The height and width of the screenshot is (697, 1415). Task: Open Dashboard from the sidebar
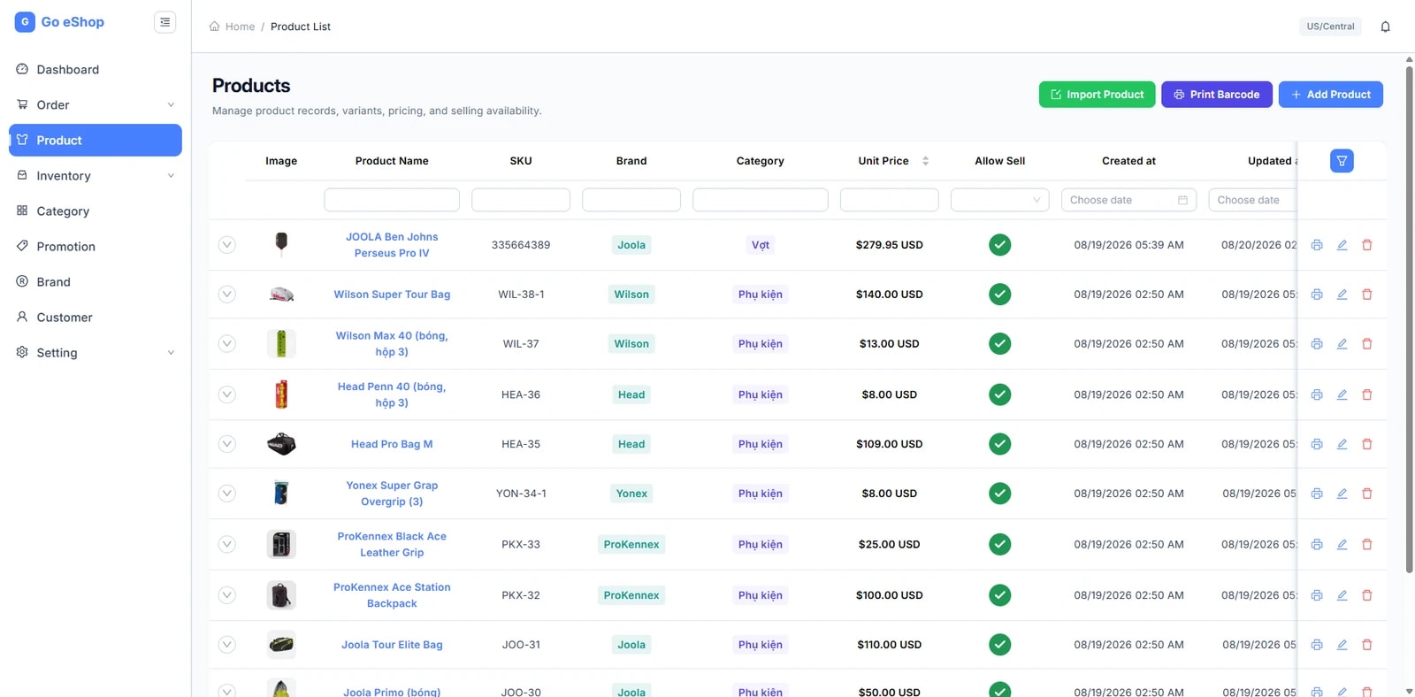96,69
